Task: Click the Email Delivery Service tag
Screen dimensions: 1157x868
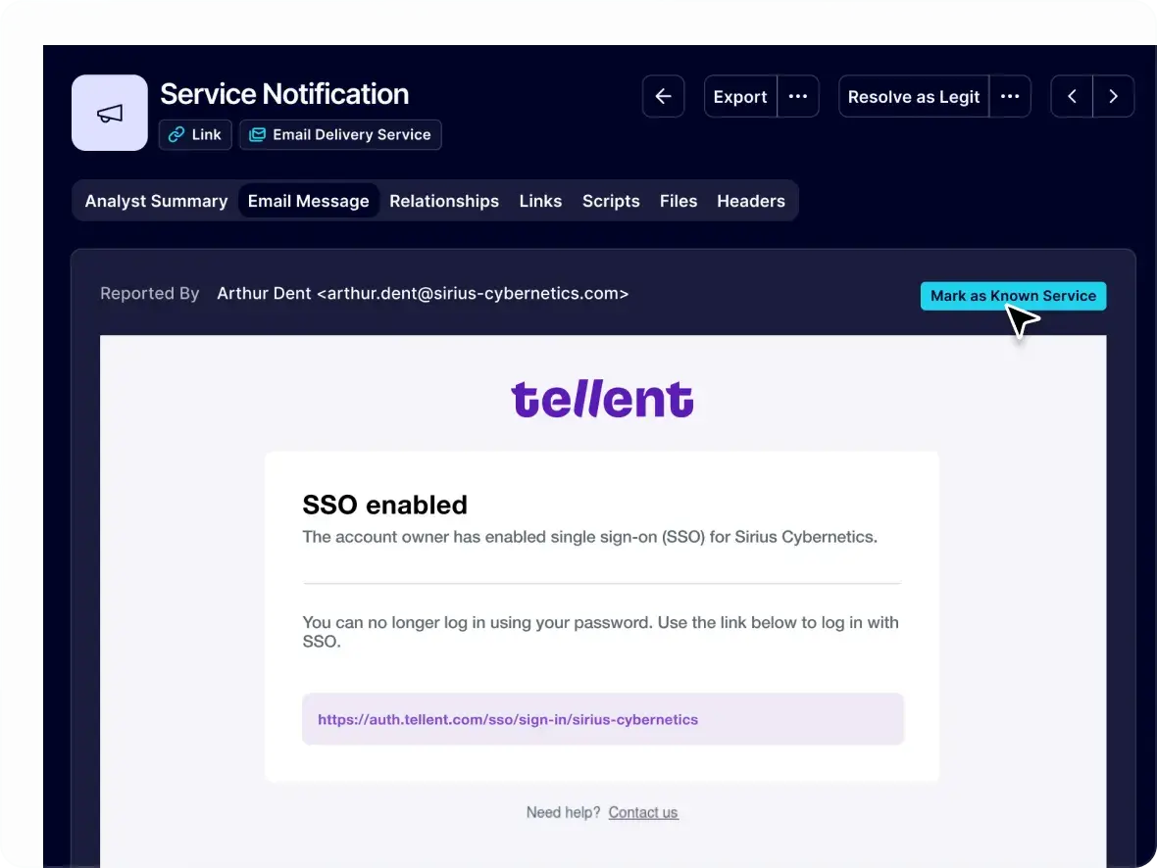Action: 340,135
